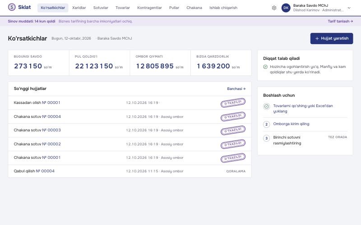Click the Ombor qiymati card
361x225 pixels.
coord(160,63)
